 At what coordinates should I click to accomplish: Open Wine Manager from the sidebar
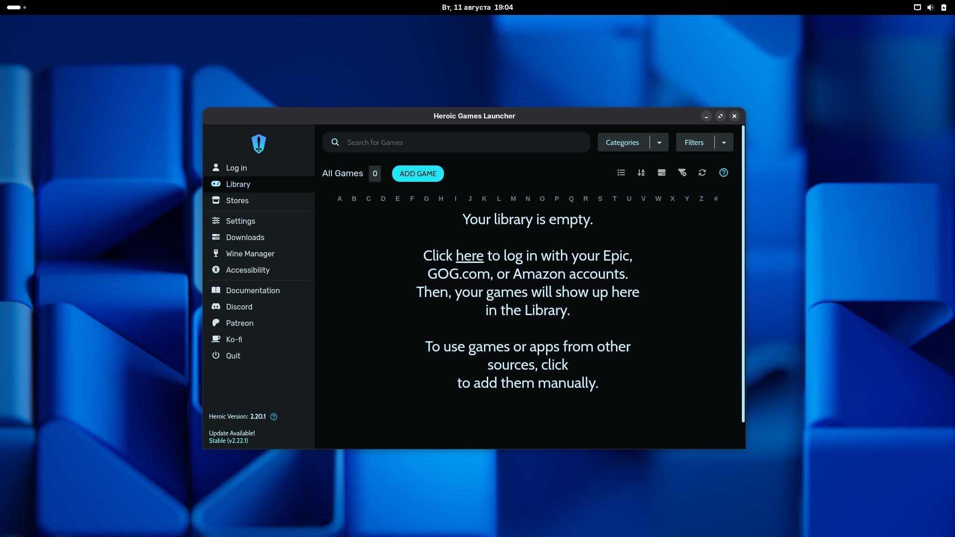pyautogui.click(x=259, y=254)
